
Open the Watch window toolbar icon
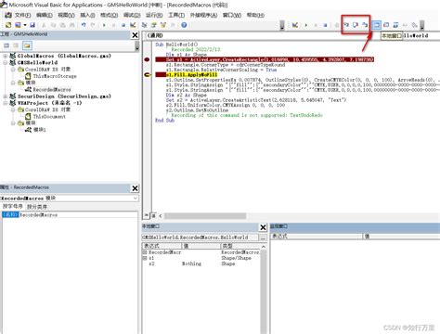click(x=395, y=25)
